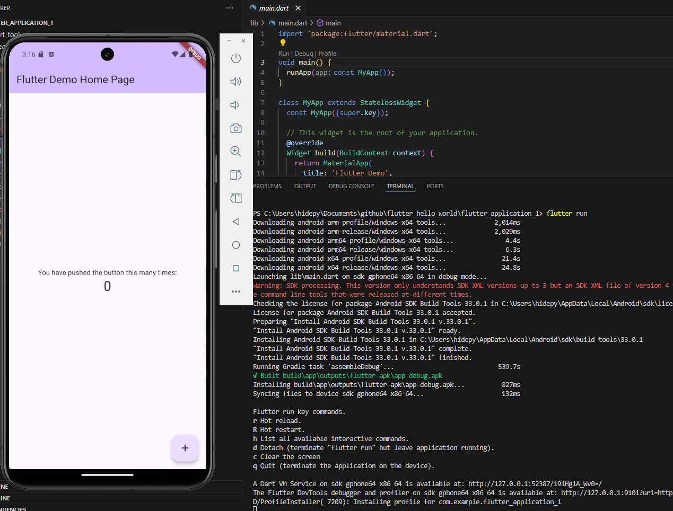Click the counter value 0 in emulator
This screenshot has width=673, height=511.
pos(108,286)
